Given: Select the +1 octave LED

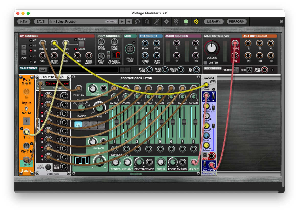Looking at the screenshot, I should (x=30, y=45).
